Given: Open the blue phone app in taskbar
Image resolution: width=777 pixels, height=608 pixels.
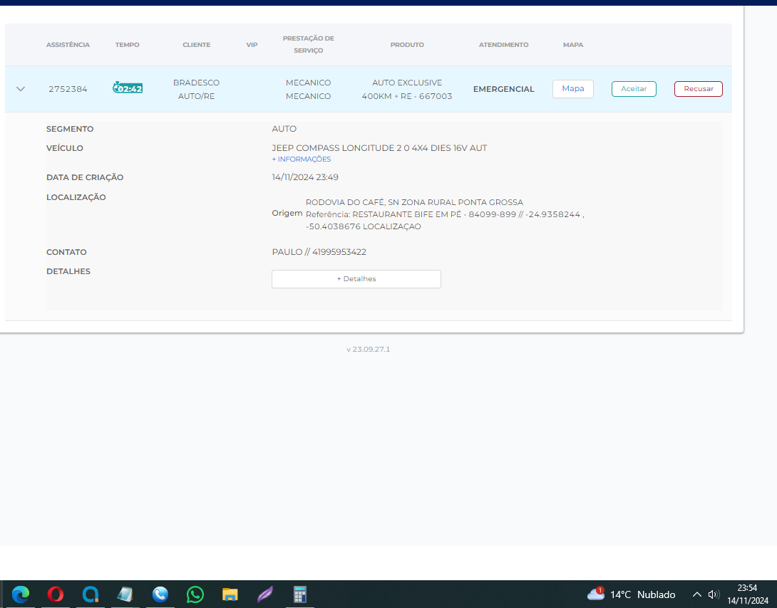Looking at the screenshot, I should pos(160,594).
